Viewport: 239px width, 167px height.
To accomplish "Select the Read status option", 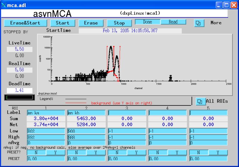I will coord(173,22).
